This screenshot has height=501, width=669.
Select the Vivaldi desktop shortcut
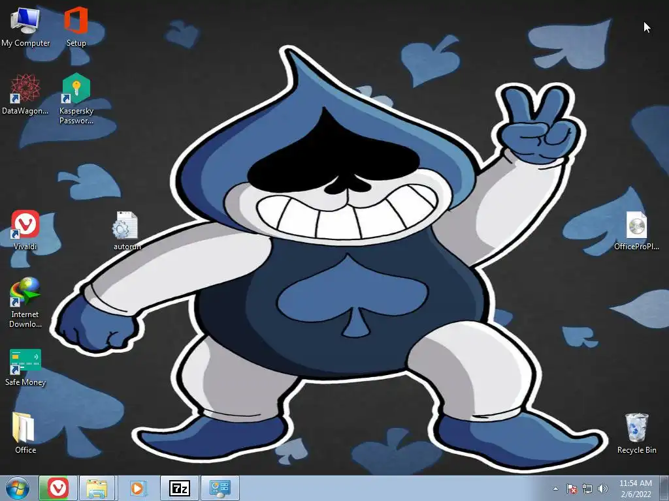click(25, 230)
